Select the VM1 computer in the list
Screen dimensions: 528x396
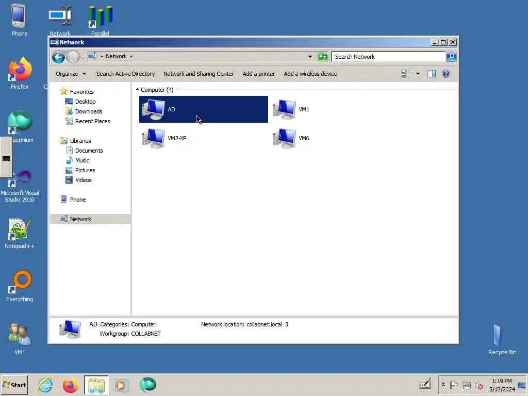(291, 109)
